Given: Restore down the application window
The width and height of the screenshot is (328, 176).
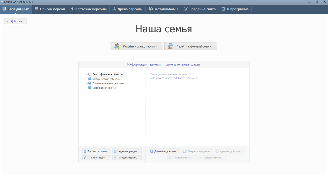Looking at the screenshot, I should 317,2.
